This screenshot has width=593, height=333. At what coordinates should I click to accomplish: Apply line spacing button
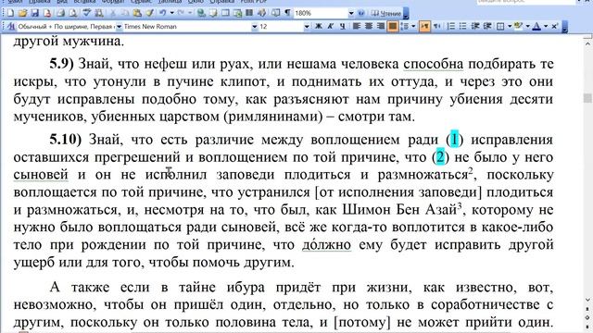(x=405, y=26)
